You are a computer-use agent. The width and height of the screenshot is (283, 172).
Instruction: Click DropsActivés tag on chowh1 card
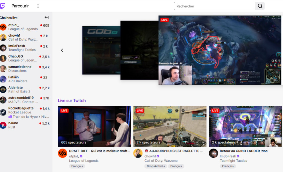pos(156,166)
